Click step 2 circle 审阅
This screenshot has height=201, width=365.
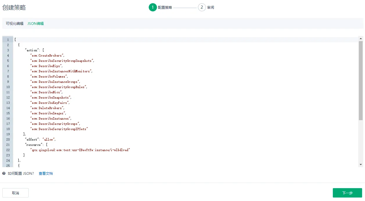point(202,7)
